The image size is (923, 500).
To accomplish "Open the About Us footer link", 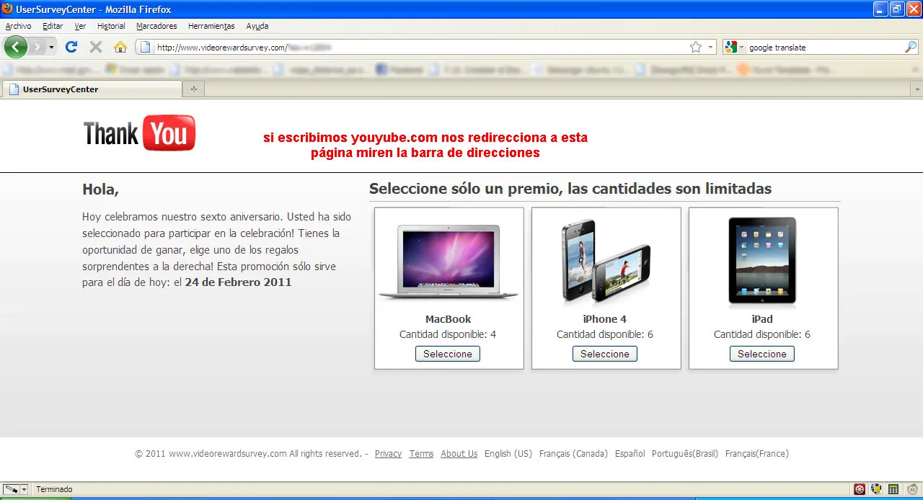I will tap(459, 454).
